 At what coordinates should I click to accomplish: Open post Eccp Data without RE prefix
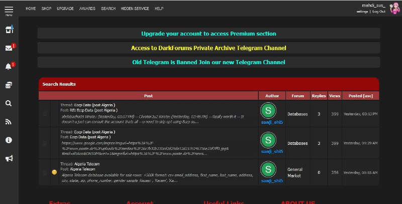(90, 137)
